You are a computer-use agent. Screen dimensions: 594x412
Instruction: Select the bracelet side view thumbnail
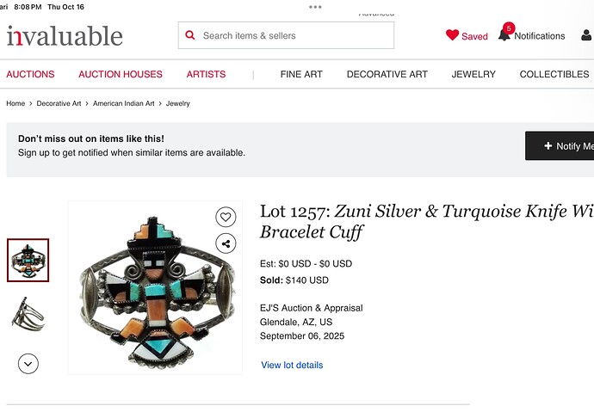28,313
